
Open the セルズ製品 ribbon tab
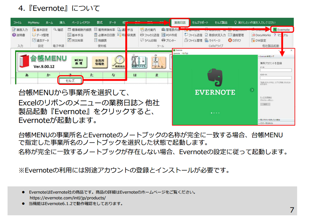pyautogui.click(x=221, y=23)
